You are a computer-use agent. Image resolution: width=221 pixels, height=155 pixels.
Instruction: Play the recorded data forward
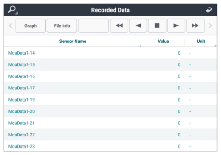point(176,26)
